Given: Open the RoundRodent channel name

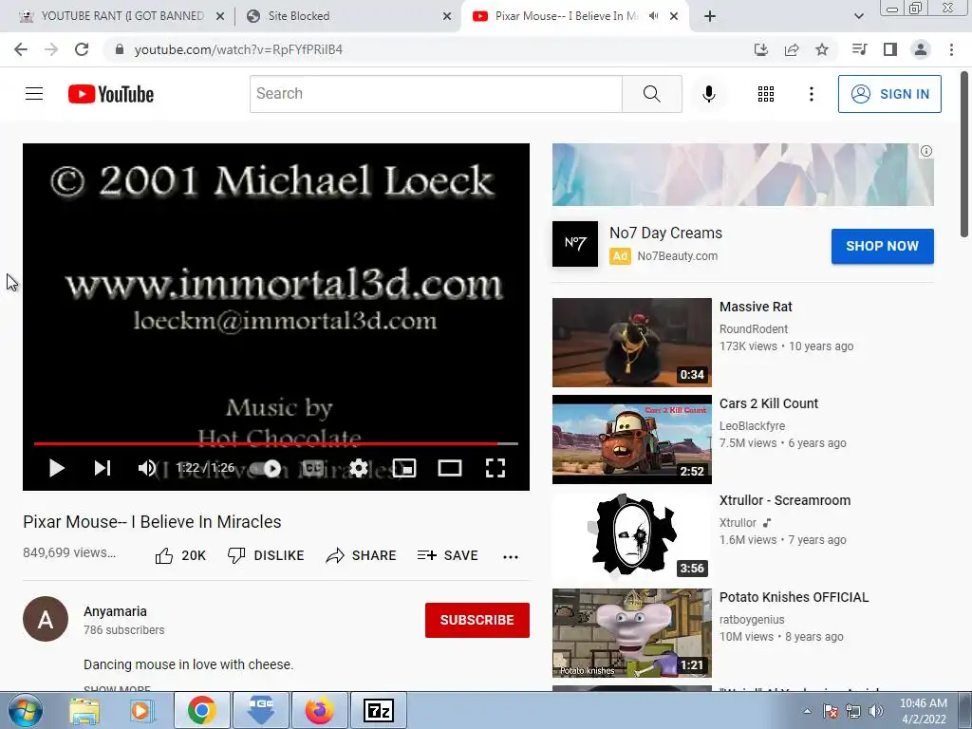Looking at the screenshot, I should [753, 329].
